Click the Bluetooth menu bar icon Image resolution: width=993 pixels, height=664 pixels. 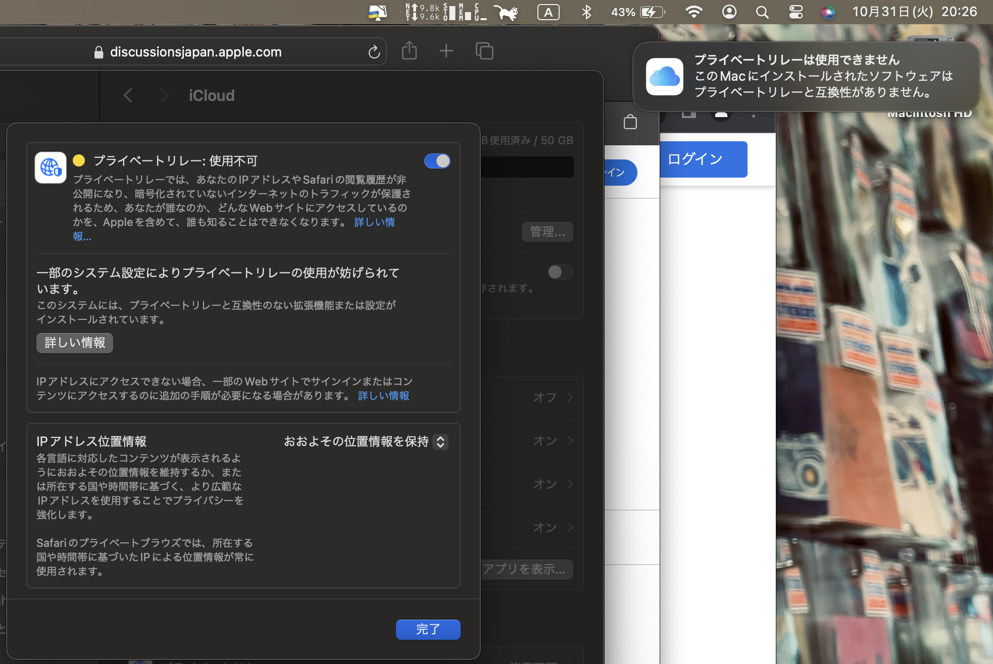[x=586, y=12]
